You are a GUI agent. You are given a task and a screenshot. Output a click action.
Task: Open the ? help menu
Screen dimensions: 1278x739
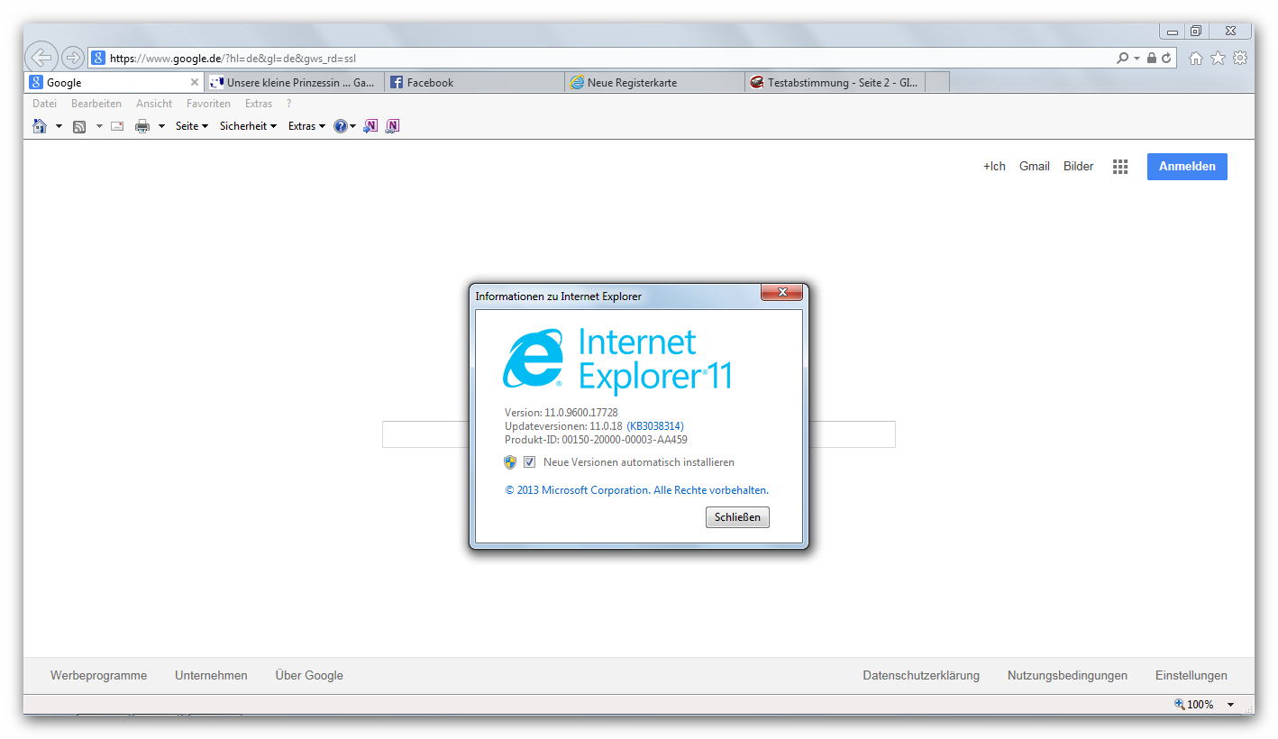288,104
